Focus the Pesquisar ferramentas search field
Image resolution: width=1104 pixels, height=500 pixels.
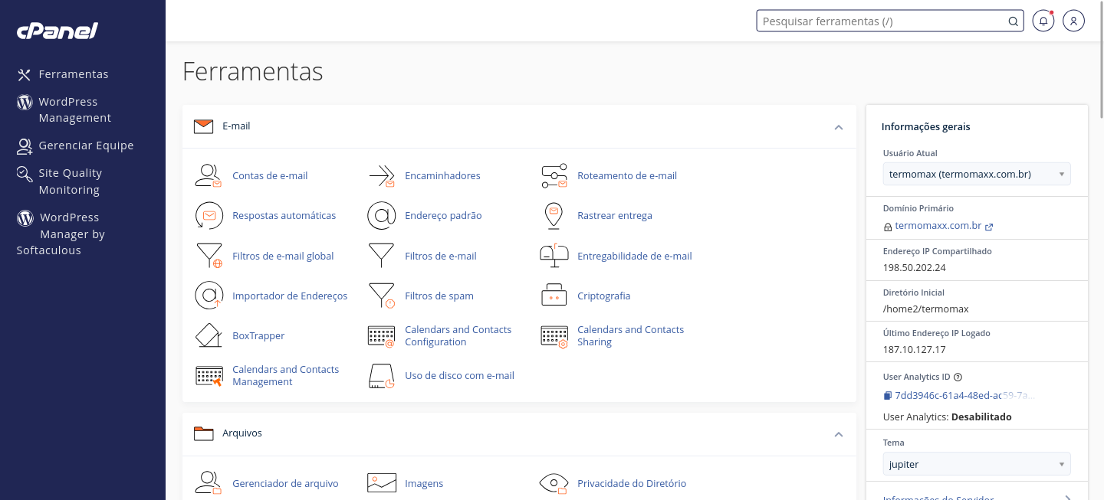tap(882, 21)
